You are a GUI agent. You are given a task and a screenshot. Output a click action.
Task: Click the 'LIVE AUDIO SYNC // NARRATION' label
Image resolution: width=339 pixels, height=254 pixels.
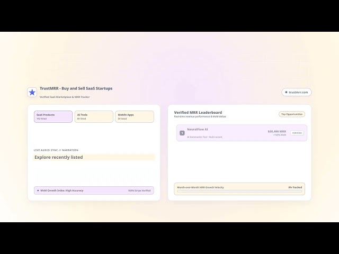click(x=56, y=150)
